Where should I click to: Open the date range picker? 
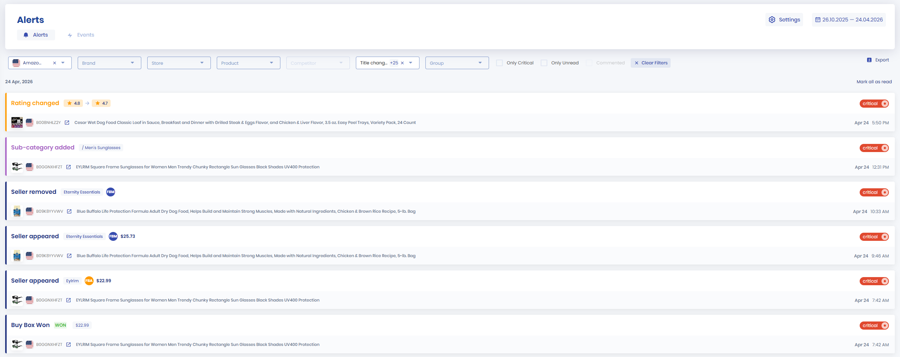849,20
